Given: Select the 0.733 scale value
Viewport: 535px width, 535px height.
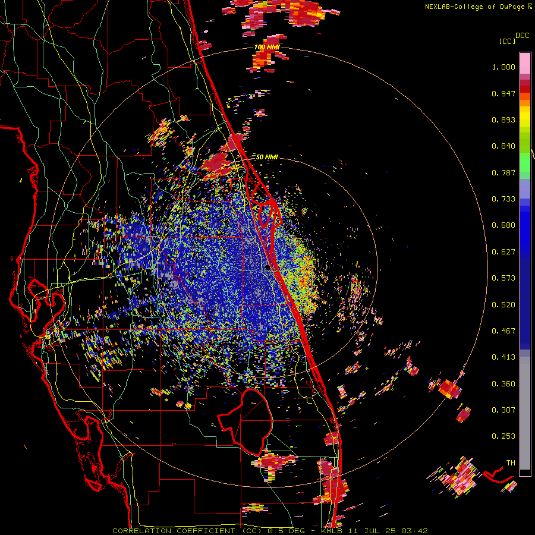Looking at the screenshot, I should pyautogui.click(x=503, y=199).
